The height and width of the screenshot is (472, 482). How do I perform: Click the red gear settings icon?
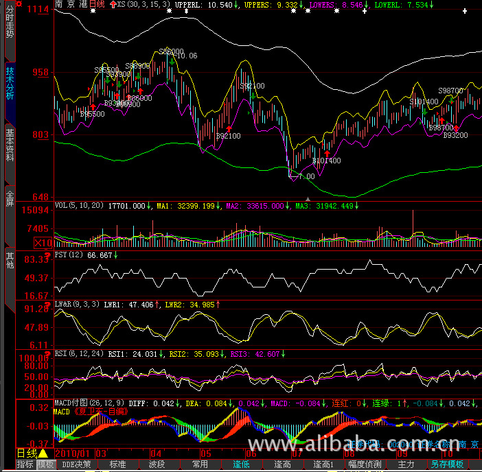click(19, 5)
